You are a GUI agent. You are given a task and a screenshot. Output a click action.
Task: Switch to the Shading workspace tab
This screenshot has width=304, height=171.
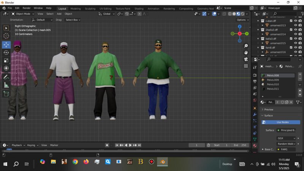(139, 8)
